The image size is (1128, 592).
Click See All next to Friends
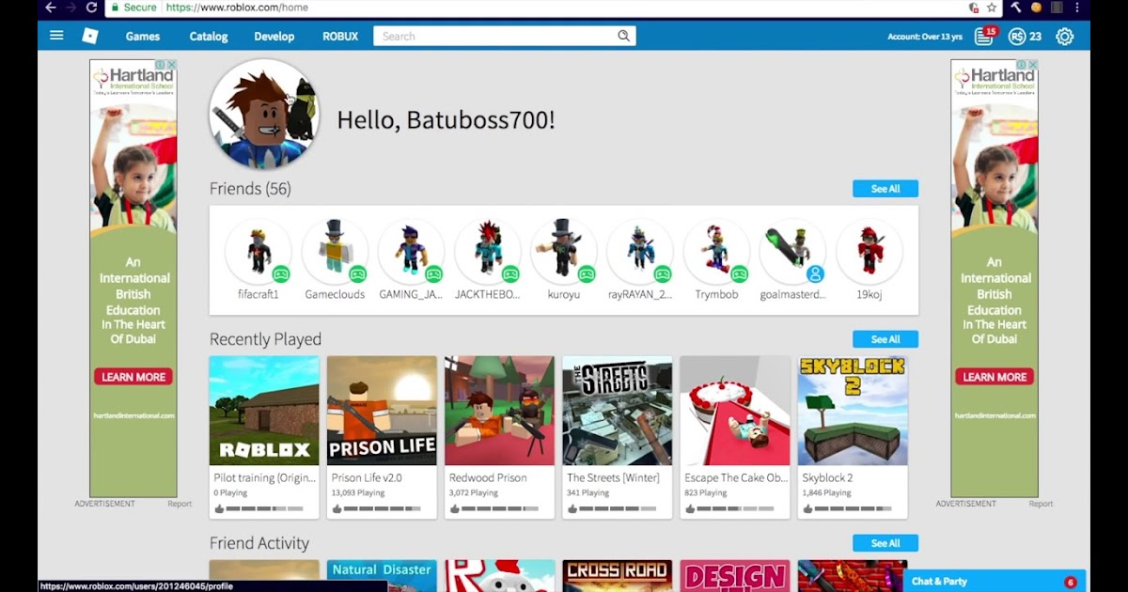(x=885, y=189)
